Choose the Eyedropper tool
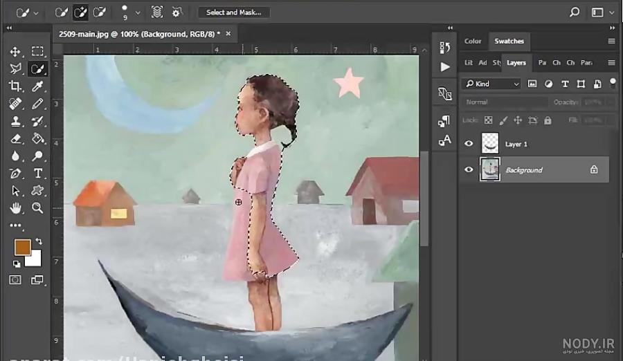The height and width of the screenshot is (361, 623). [37, 86]
